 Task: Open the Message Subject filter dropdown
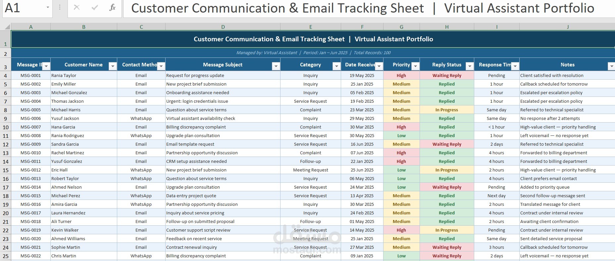point(276,66)
